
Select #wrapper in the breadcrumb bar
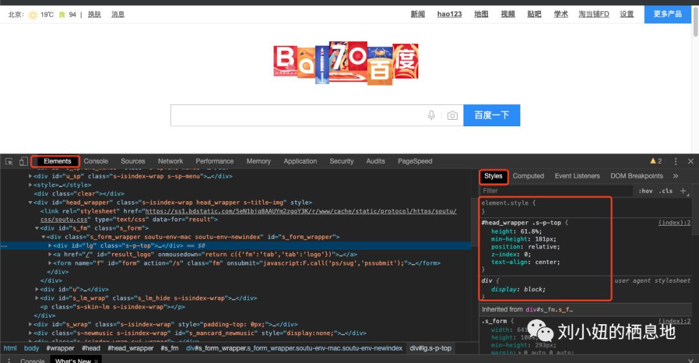[x=60, y=348]
